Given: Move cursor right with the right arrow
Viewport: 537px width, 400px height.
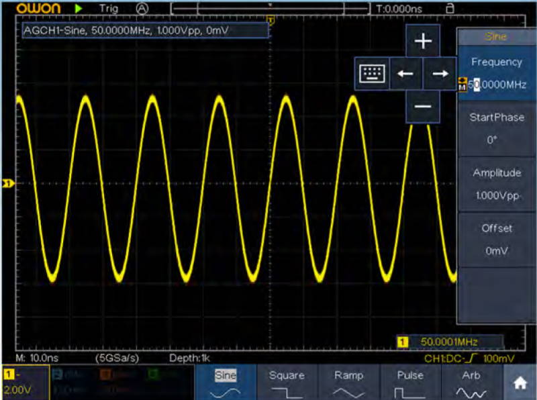Looking at the screenshot, I should [x=440, y=74].
